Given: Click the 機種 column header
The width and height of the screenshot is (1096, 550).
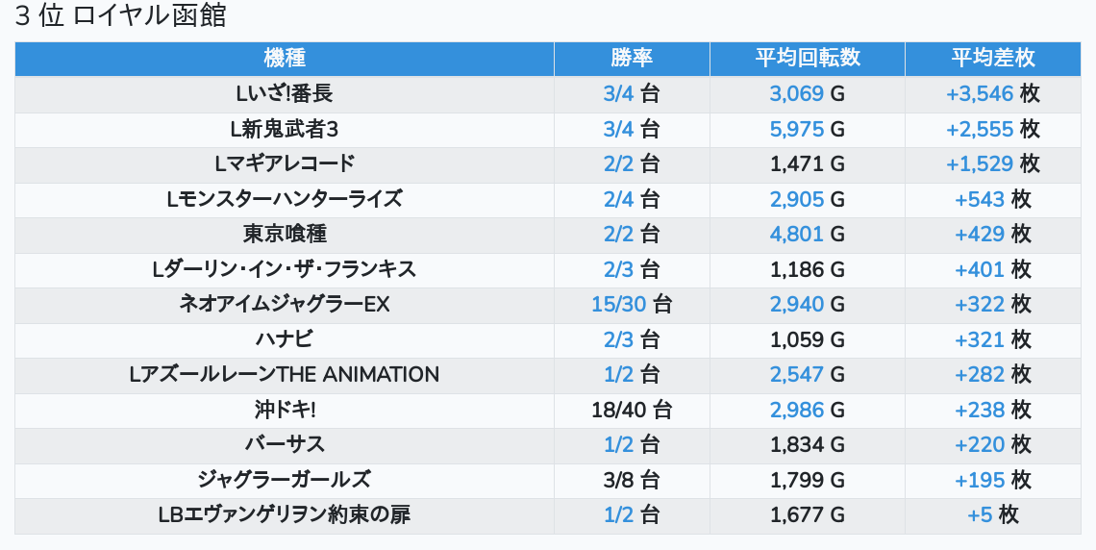Looking at the screenshot, I should point(284,58).
